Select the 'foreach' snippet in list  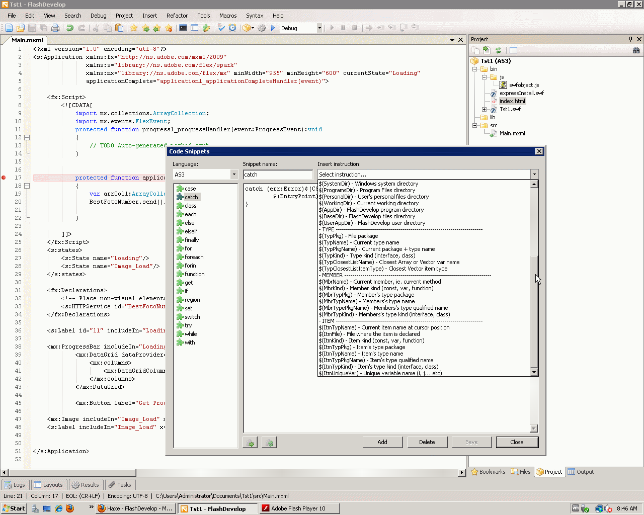coord(194,257)
